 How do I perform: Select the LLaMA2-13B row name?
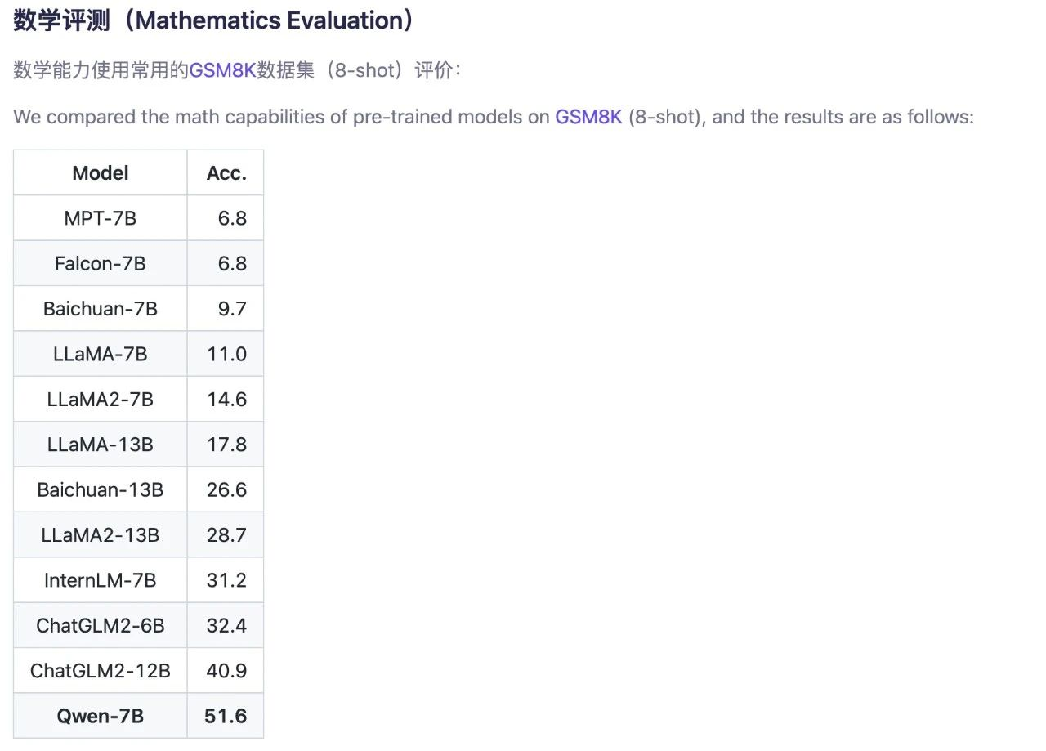click(x=101, y=535)
